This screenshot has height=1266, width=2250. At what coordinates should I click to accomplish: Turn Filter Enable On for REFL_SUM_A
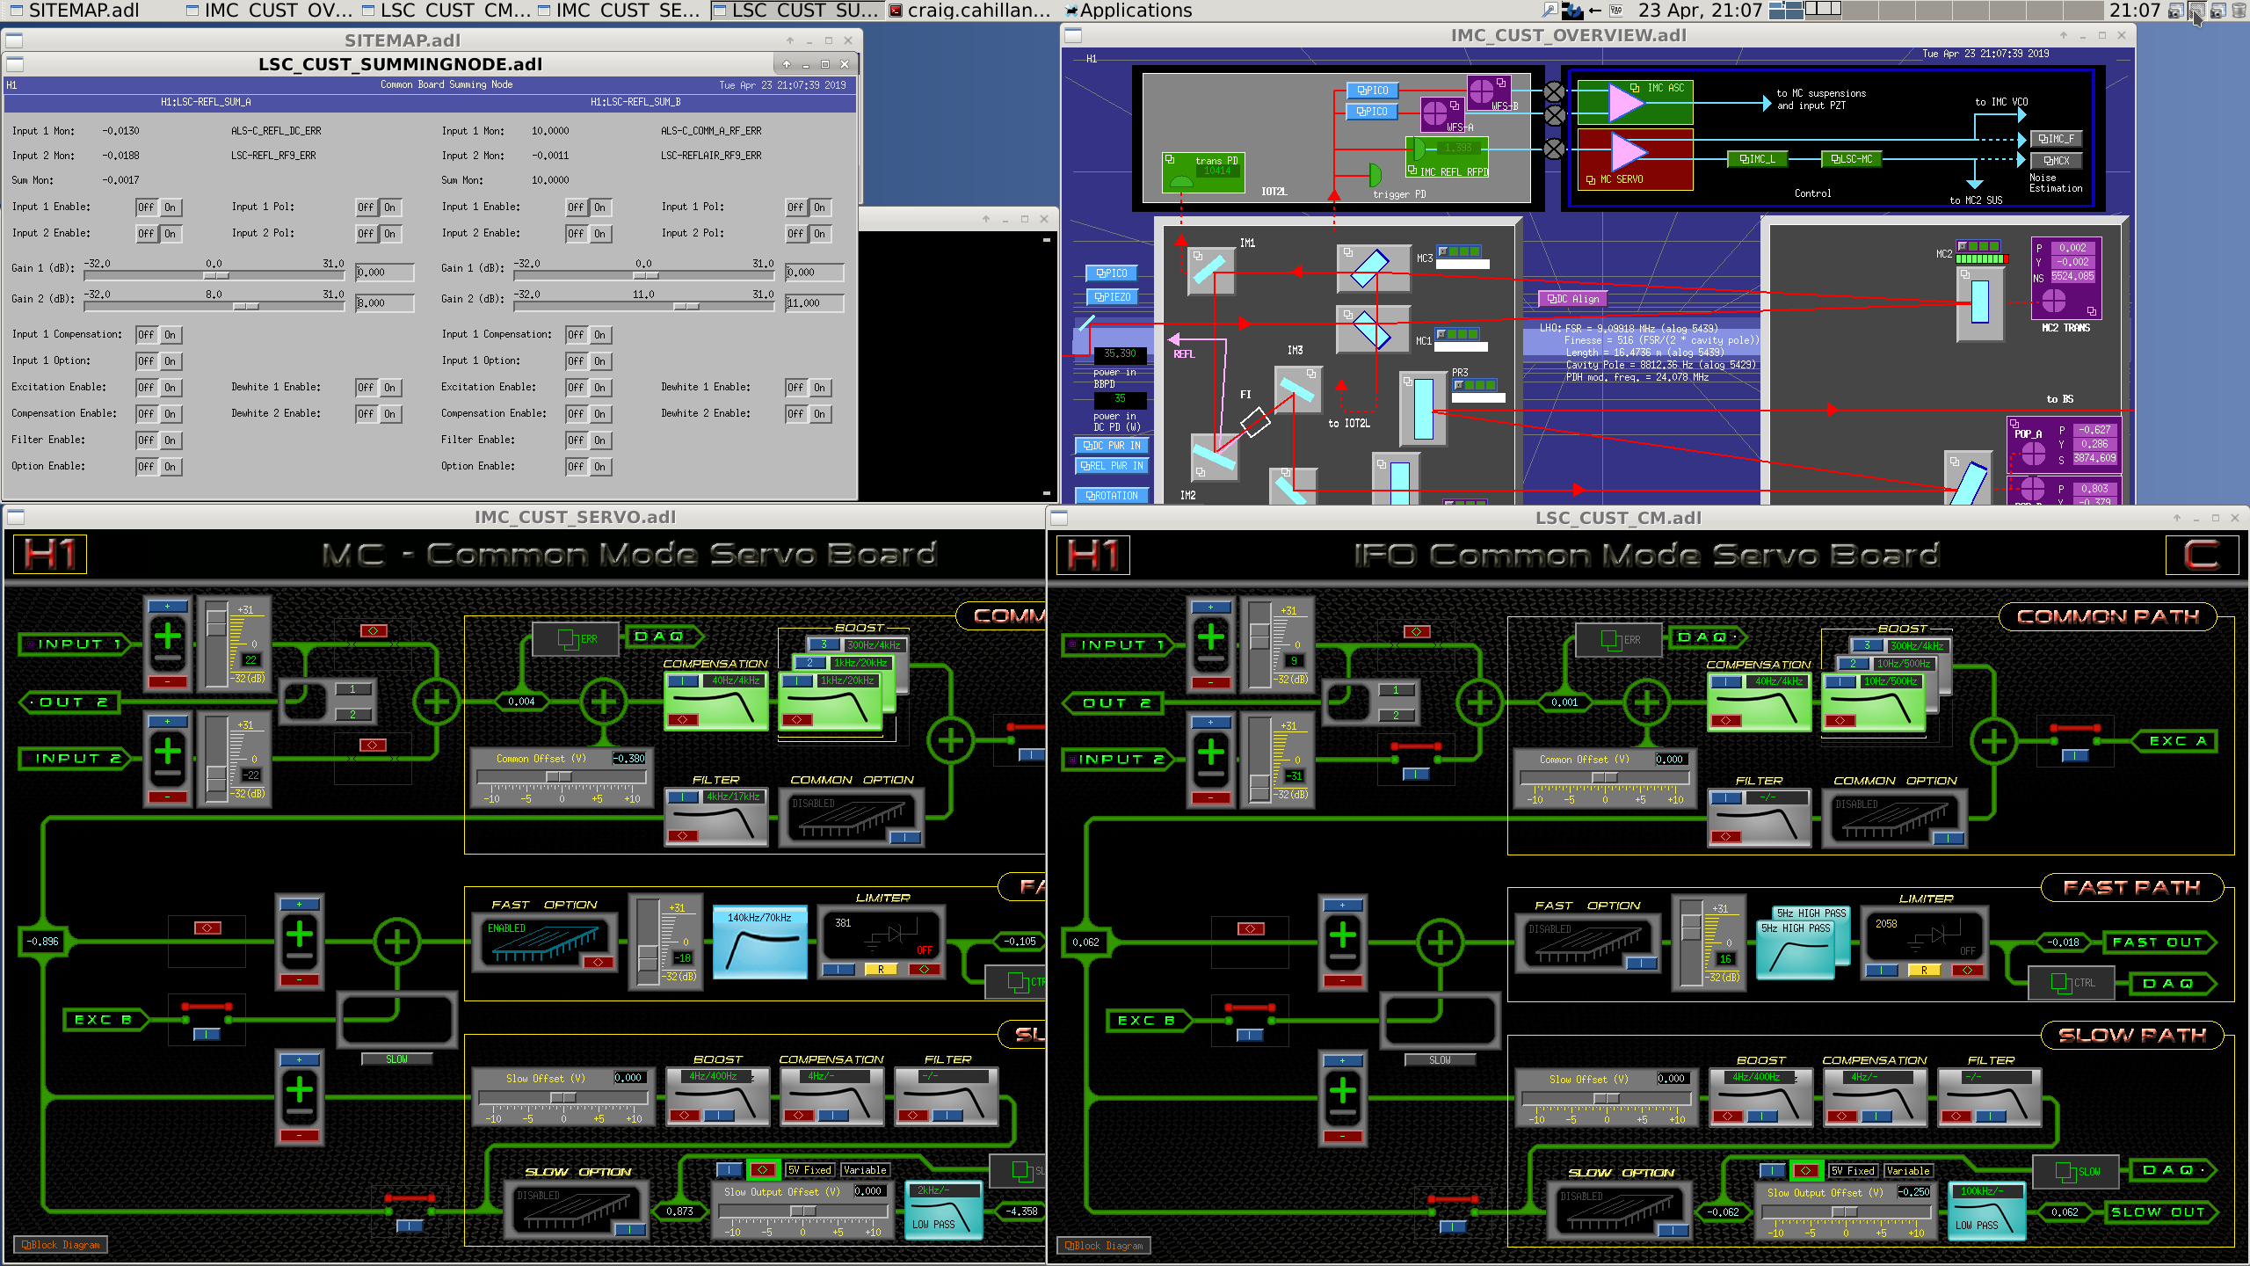(x=170, y=440)
